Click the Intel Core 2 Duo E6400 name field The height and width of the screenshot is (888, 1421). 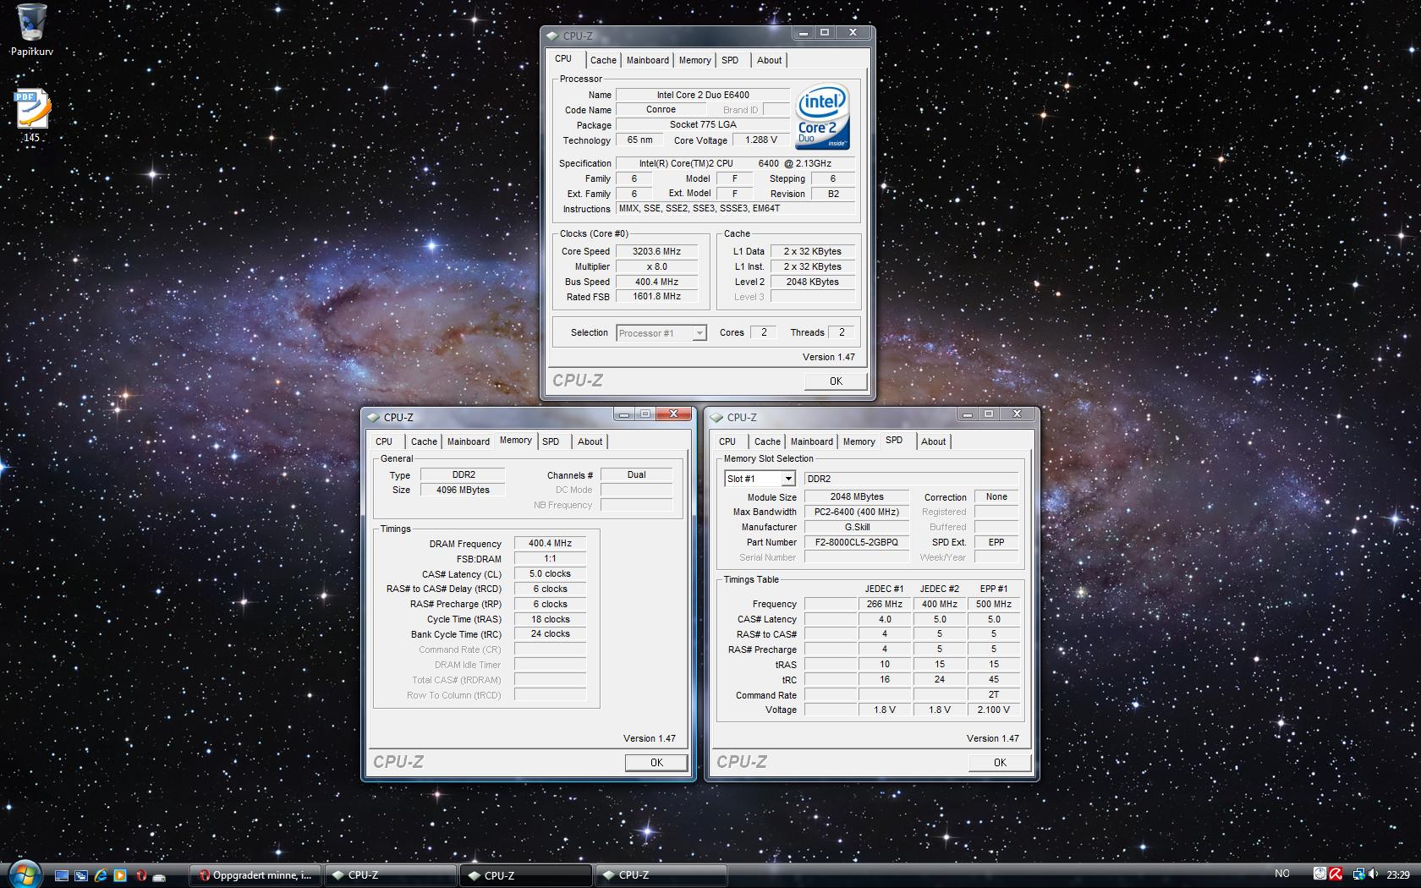(703, 95)
